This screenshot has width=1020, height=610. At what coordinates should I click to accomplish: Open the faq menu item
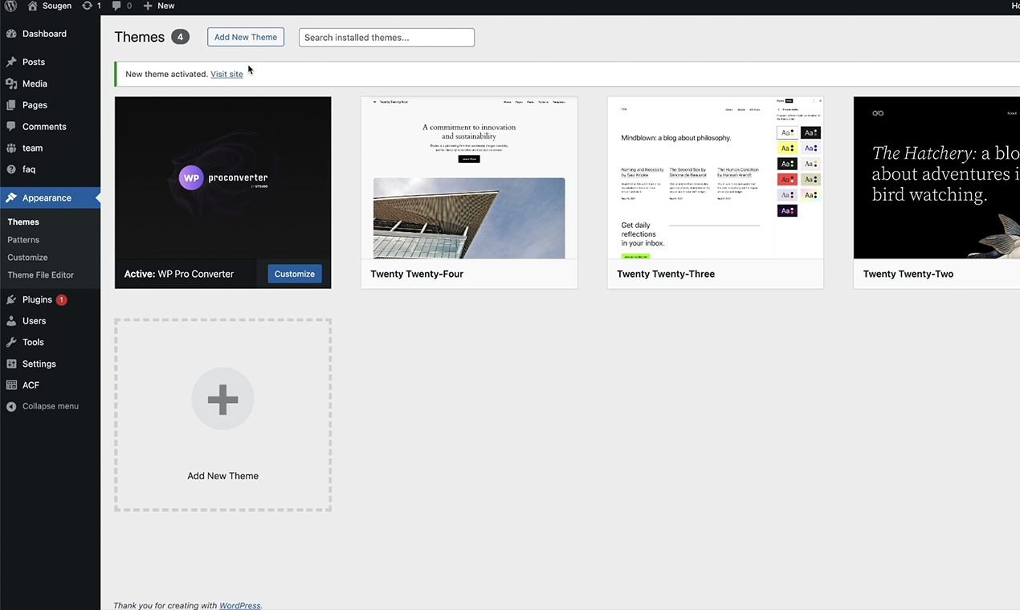coord(51,169)
